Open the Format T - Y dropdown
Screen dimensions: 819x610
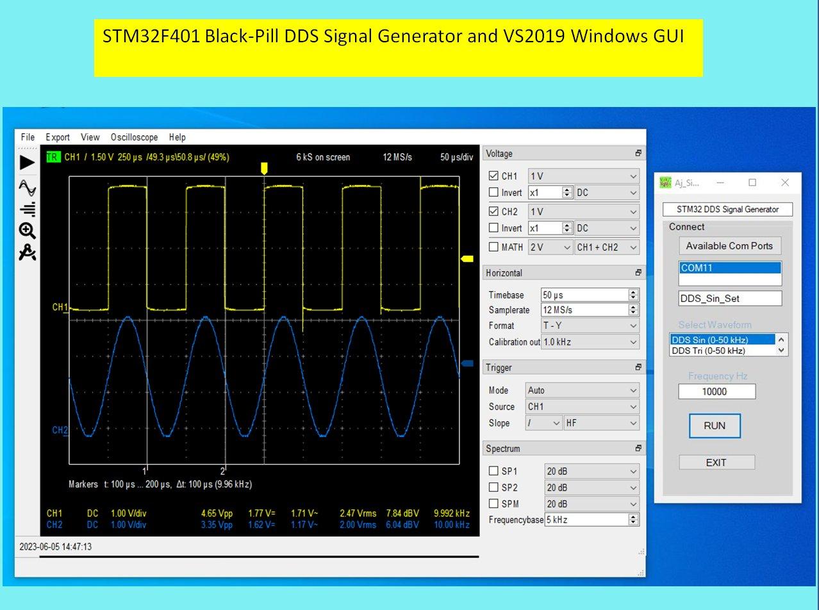pos(590,326)
